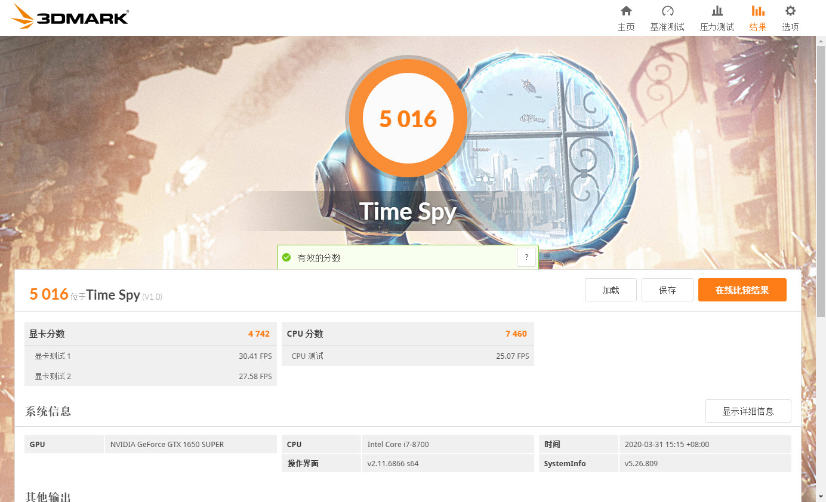
Task: Compare results online
Action: (x=742, y=290)
